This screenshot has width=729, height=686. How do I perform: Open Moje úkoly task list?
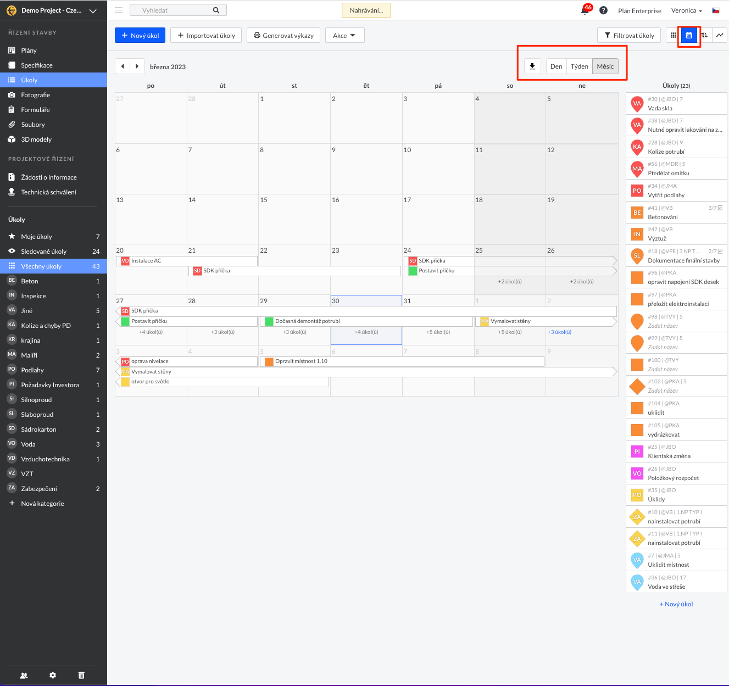(36, 237)
